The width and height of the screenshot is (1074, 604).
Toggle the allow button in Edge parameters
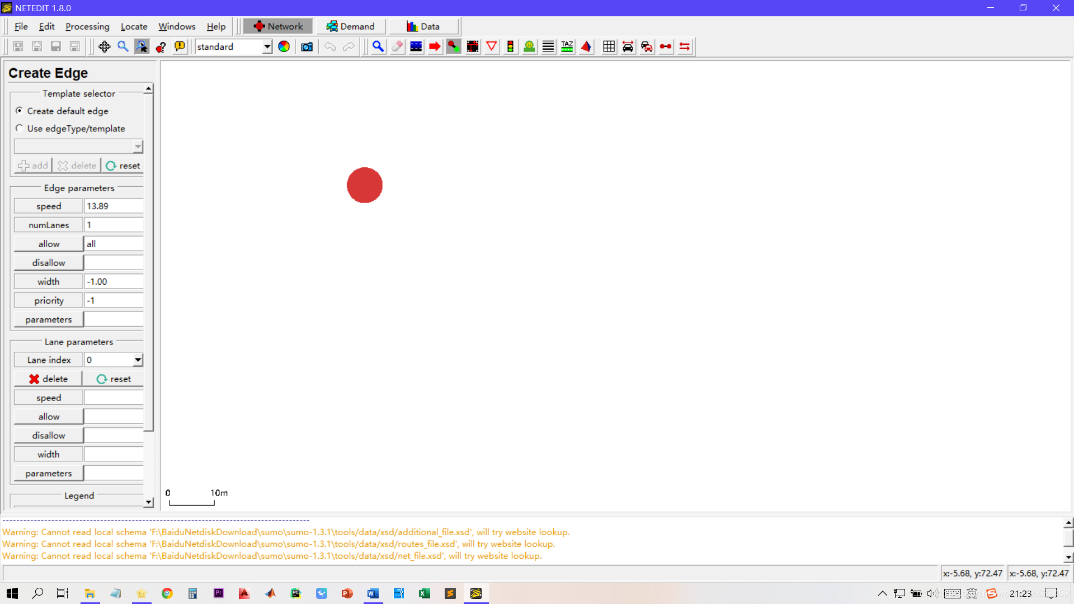click(49, 244)
